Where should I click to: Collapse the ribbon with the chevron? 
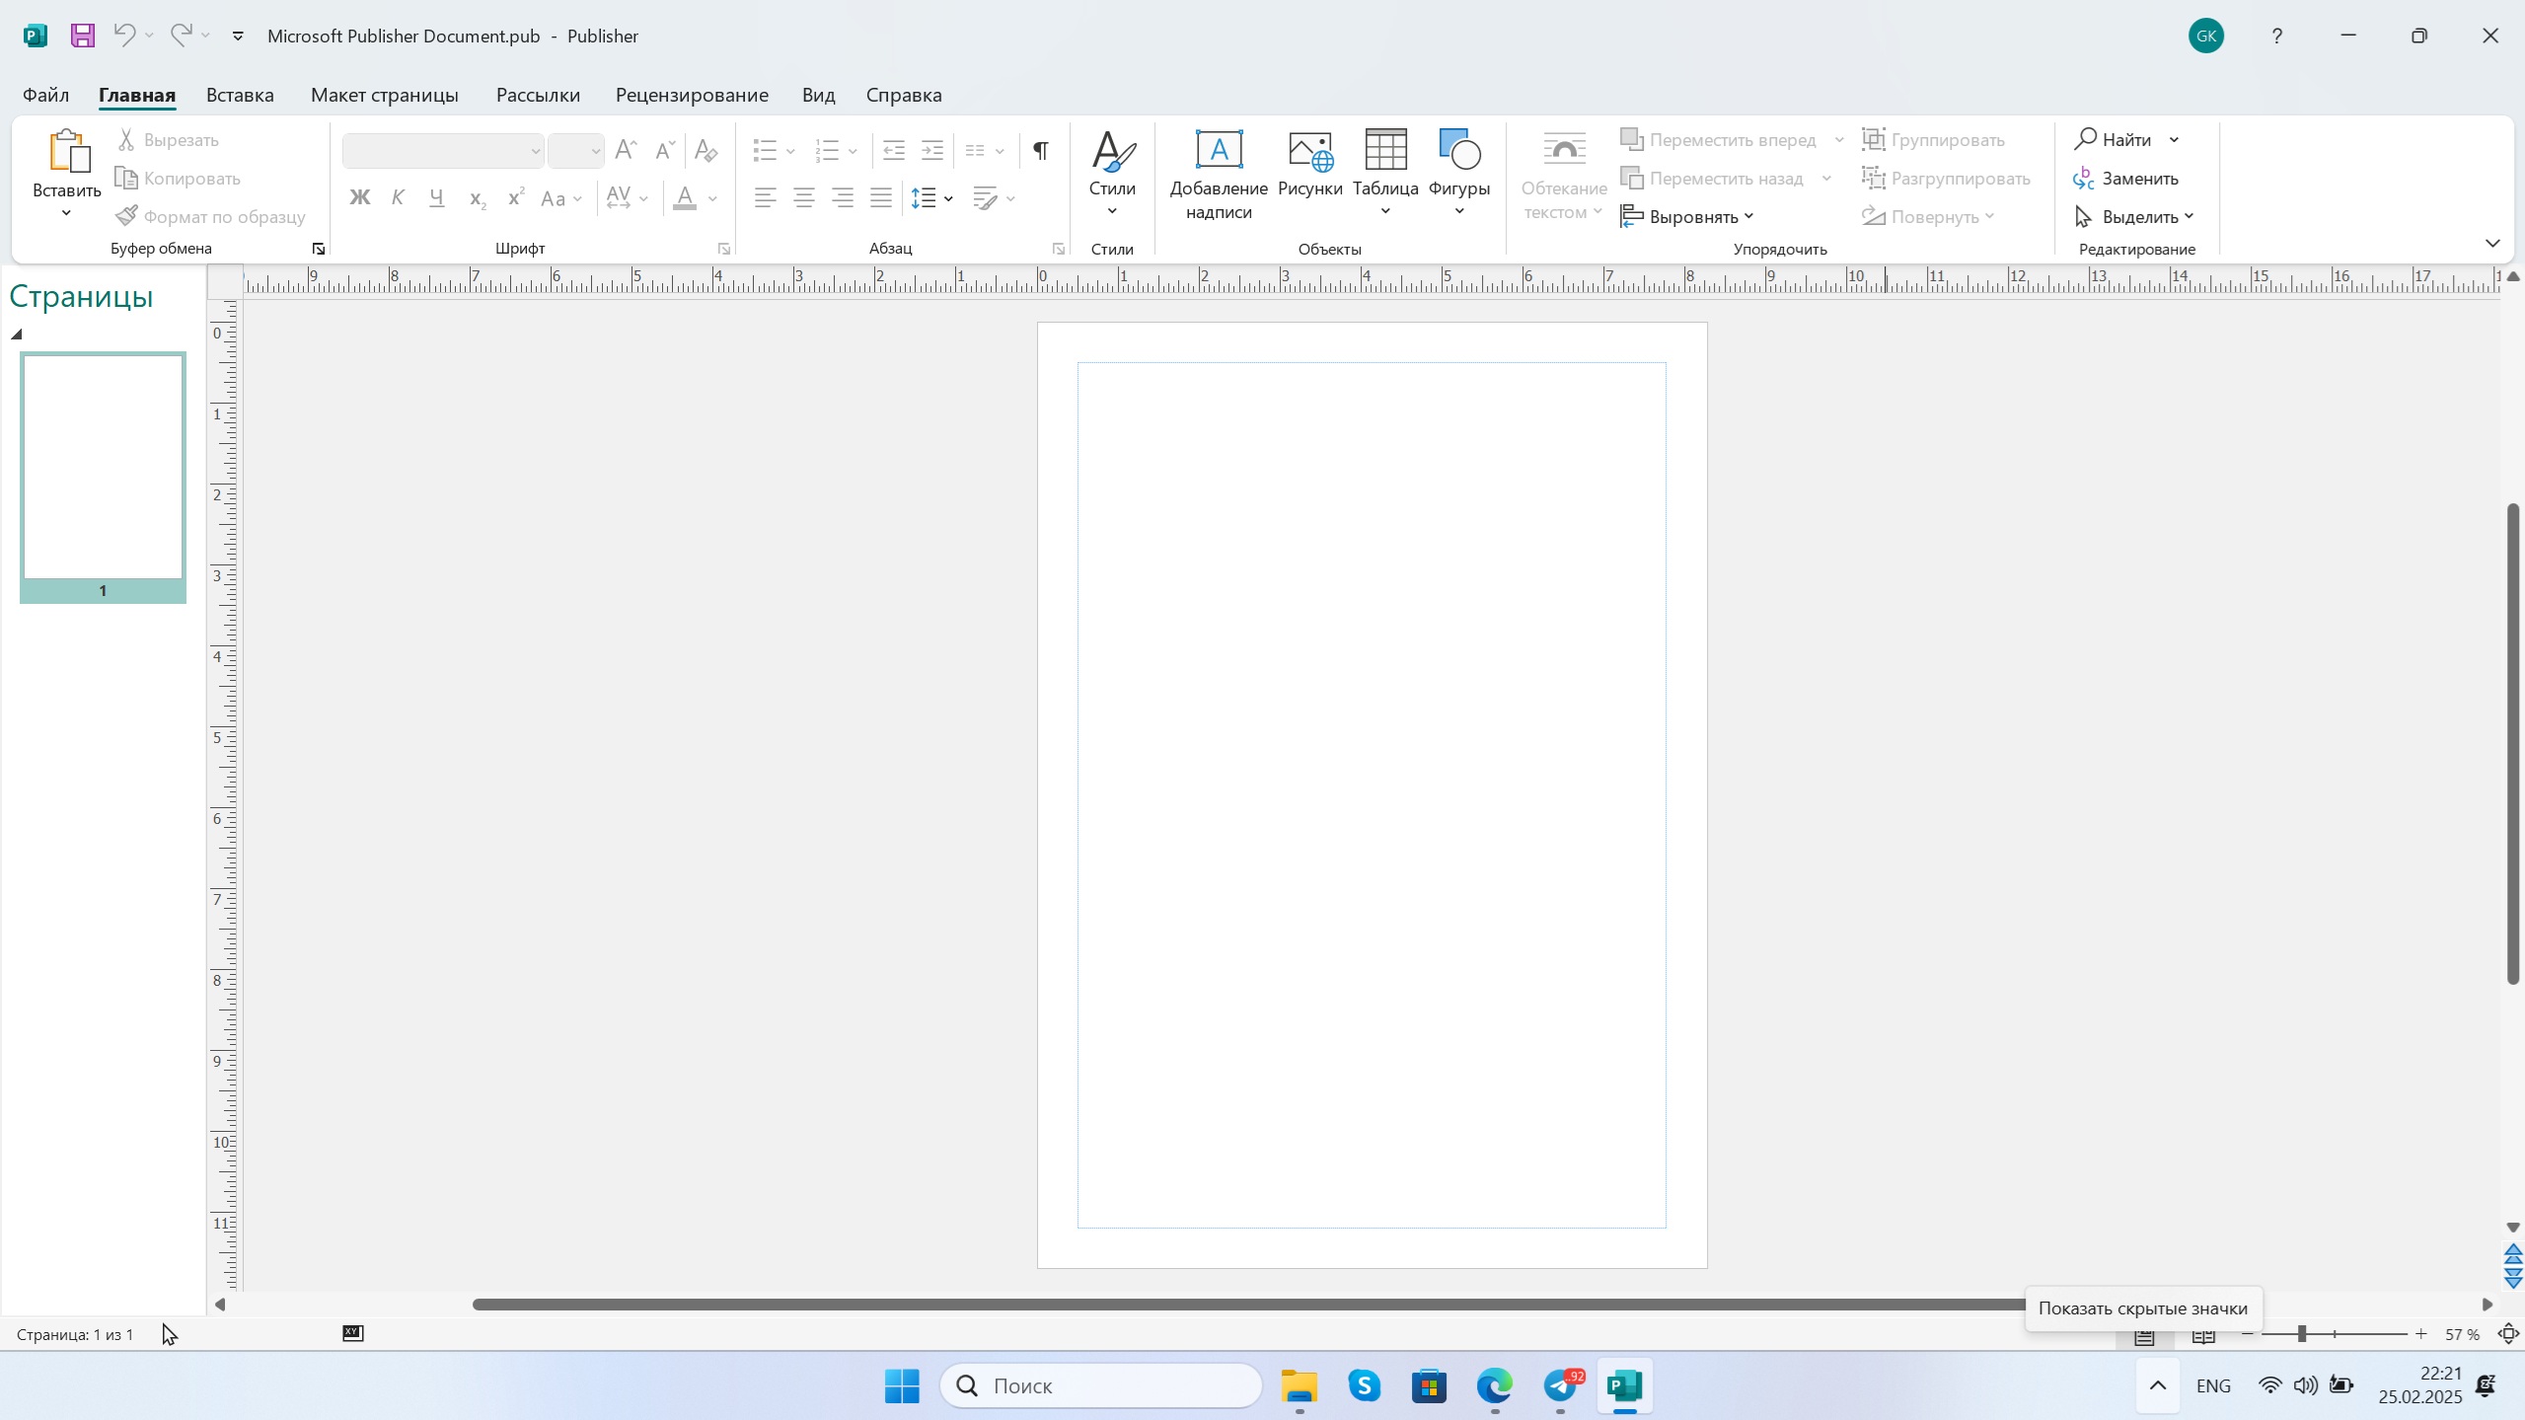(2492, 243)
